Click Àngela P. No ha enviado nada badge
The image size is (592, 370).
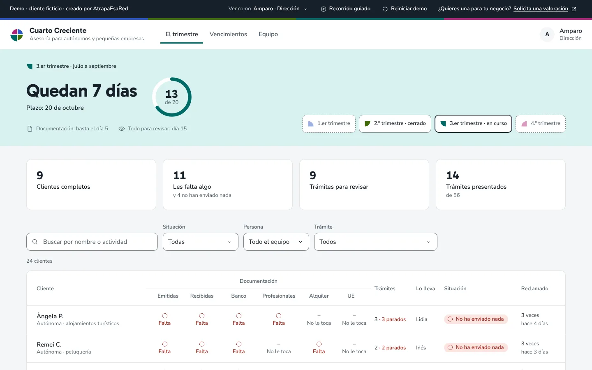(476, 319)
